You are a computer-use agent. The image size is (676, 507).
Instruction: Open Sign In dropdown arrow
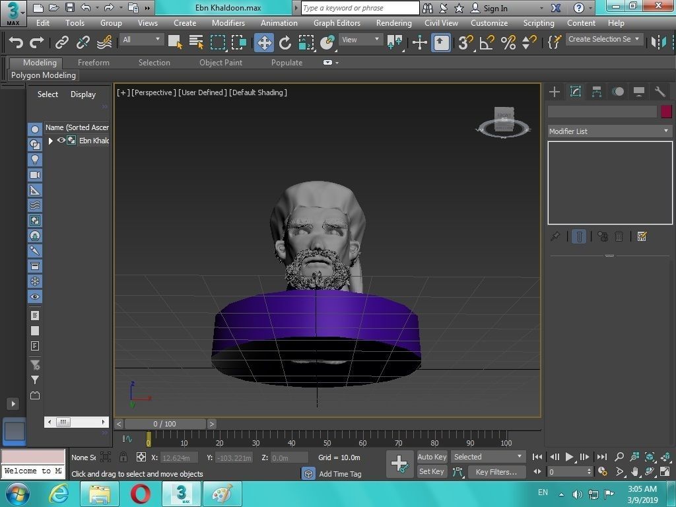(x=541, y=8)
